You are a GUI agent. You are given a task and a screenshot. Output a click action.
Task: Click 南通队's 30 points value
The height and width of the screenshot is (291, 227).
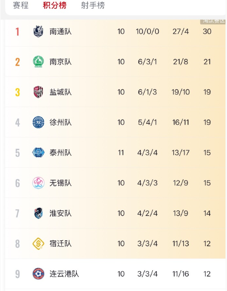207,31
